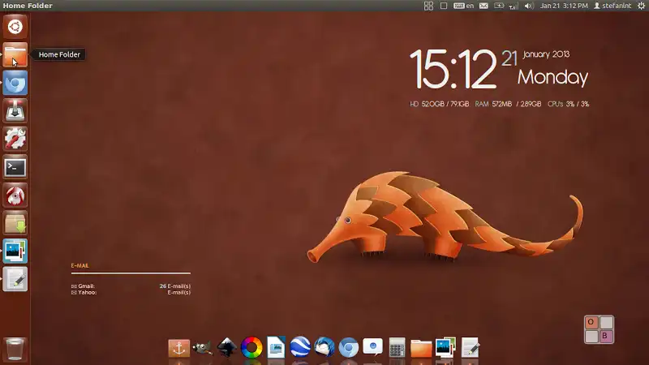This screenshot has height=365, width=649.
Task: Open the messaging envelope indicator menu
Action: pos(484,6)
